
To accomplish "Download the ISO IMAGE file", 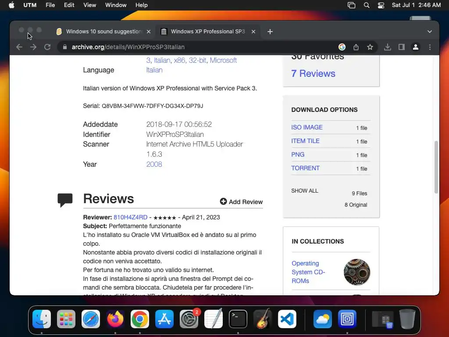I will (x=307, y=127).
